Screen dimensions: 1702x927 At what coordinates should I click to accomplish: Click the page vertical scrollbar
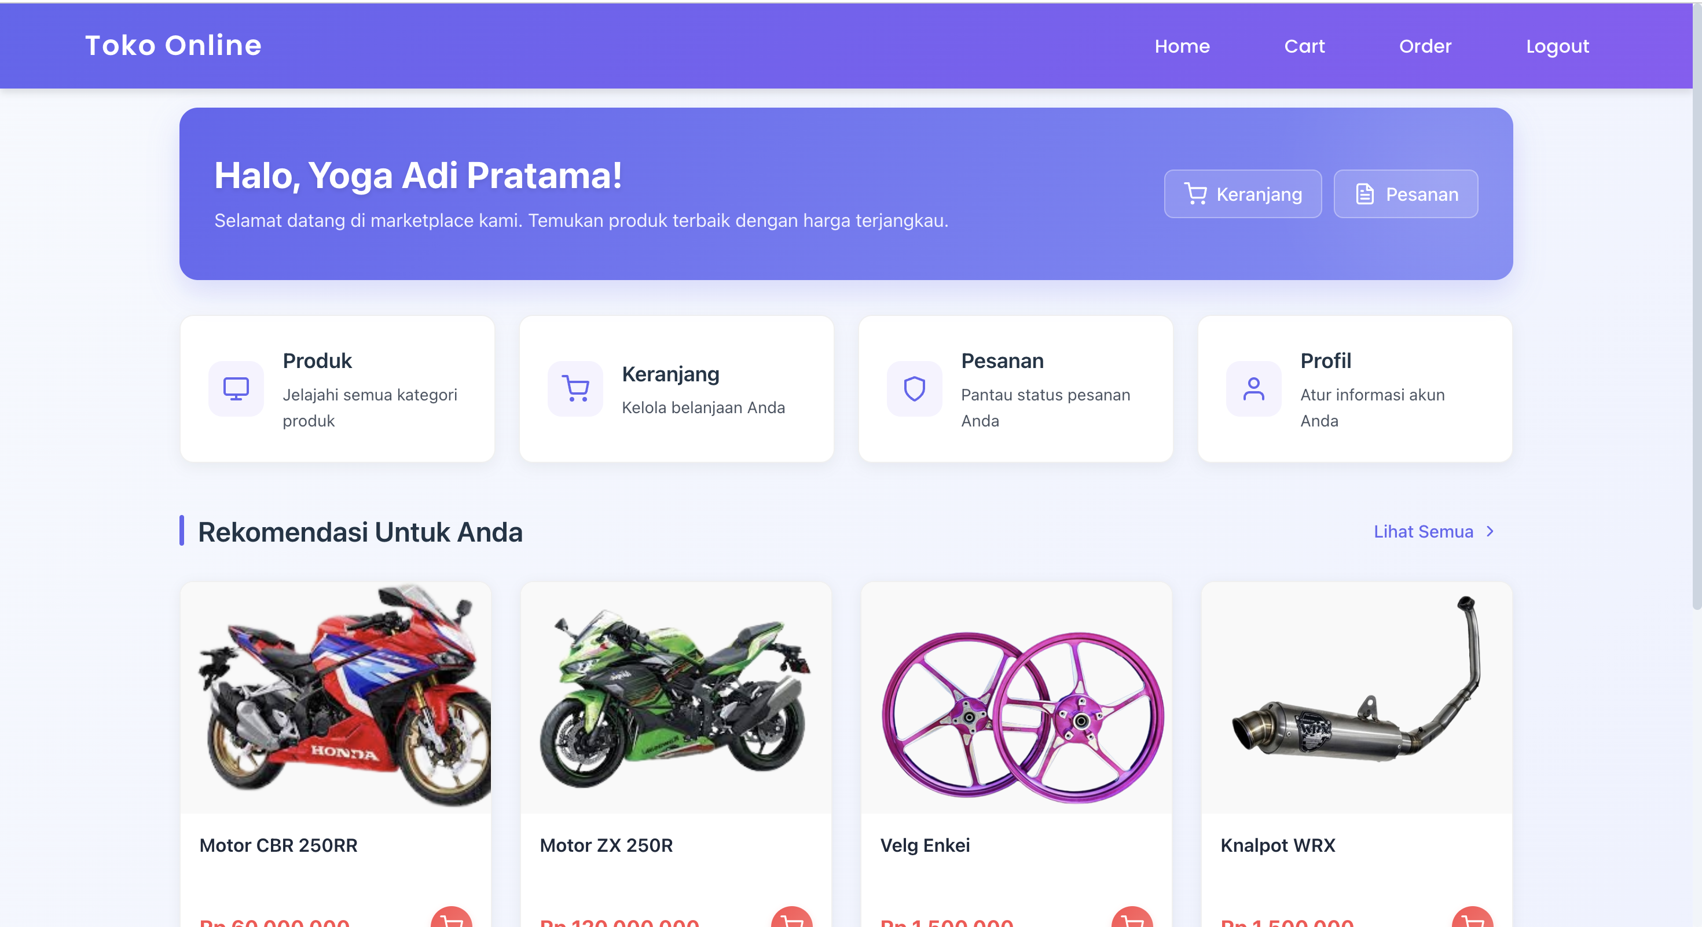[1697, 304]
